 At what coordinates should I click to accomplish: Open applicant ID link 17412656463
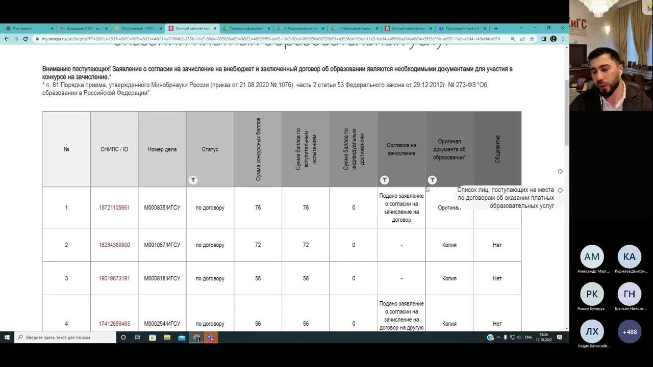pos(114,324)
